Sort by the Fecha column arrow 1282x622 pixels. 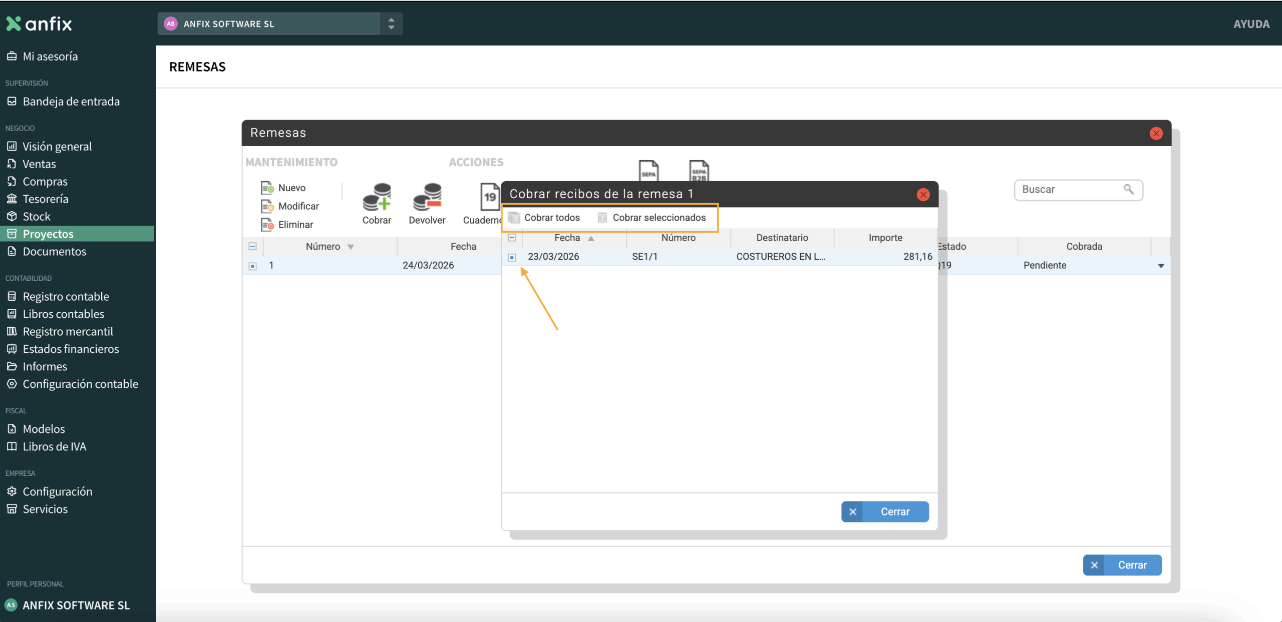point(591,238)
